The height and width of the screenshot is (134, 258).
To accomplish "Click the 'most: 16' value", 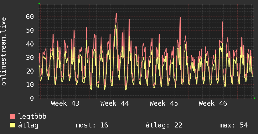I will coord(92,125).
